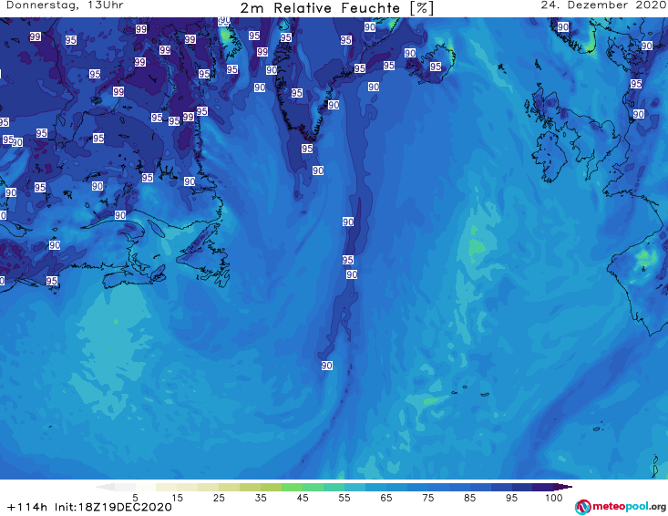Click the '100' value on the color scale

coord(554,498)
